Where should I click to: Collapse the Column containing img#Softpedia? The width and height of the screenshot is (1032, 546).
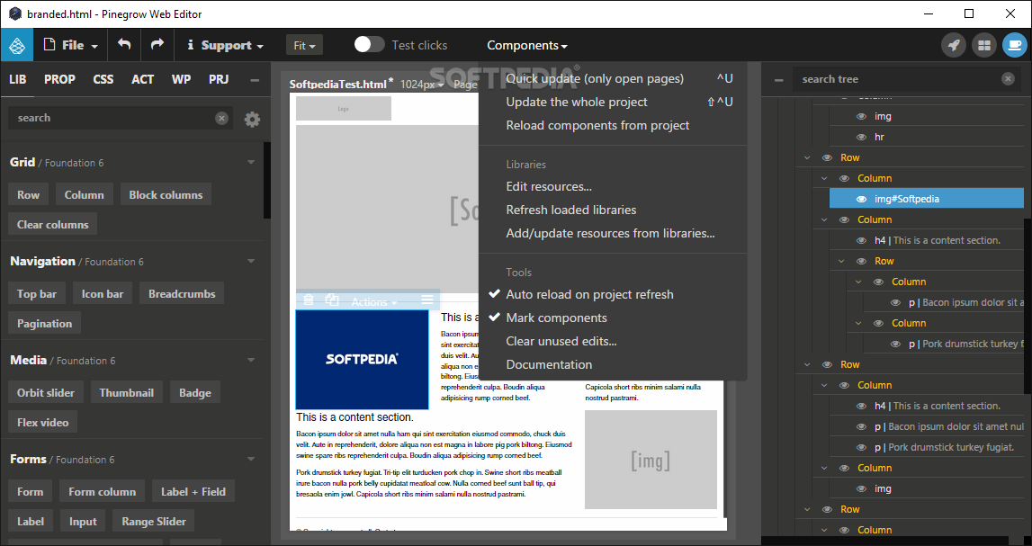pyautogui.click(x=824, y=178)
